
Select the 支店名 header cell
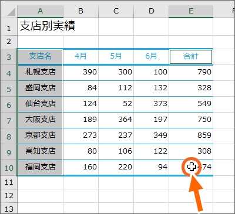click(40, 57)
